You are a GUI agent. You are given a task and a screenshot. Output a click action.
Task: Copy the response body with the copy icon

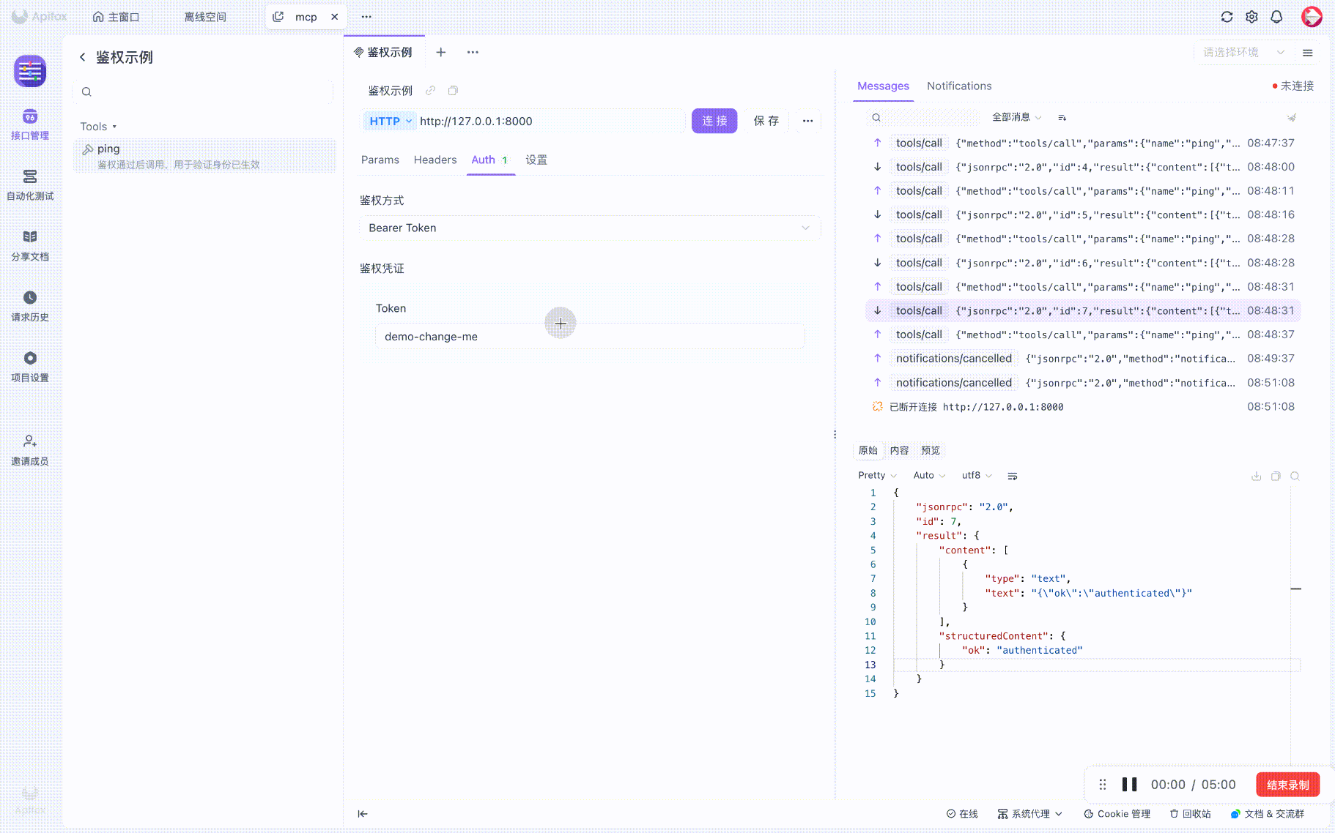point(1276,476)
